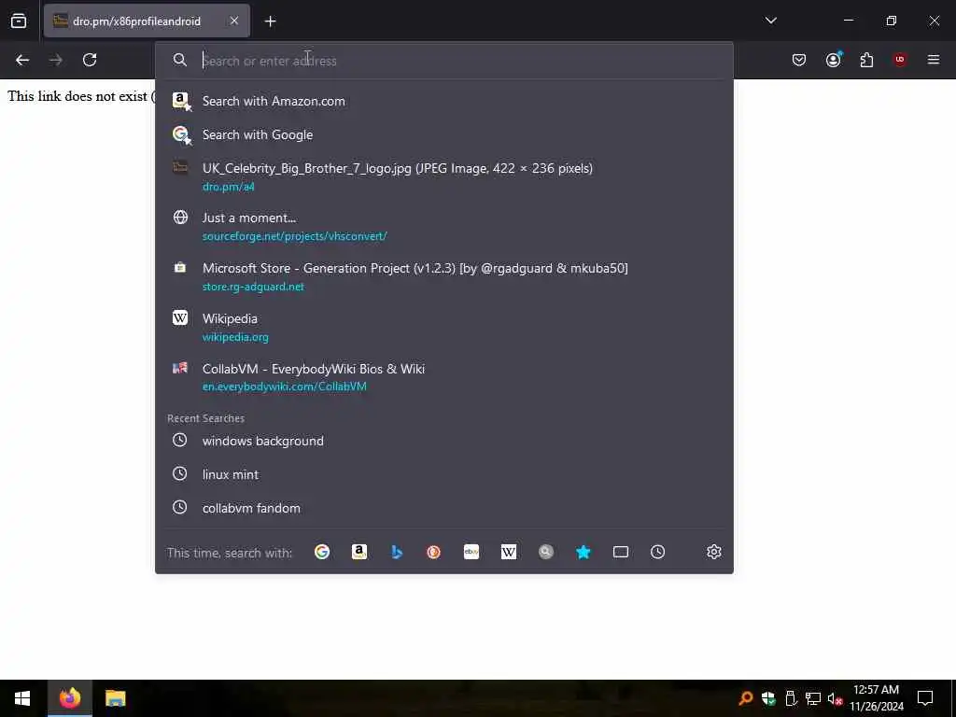The width and height of the screenshot is (956, 717).
Task: Open sourceforge.net/projects/vhsconvert/ link
Action: (294, 236)
